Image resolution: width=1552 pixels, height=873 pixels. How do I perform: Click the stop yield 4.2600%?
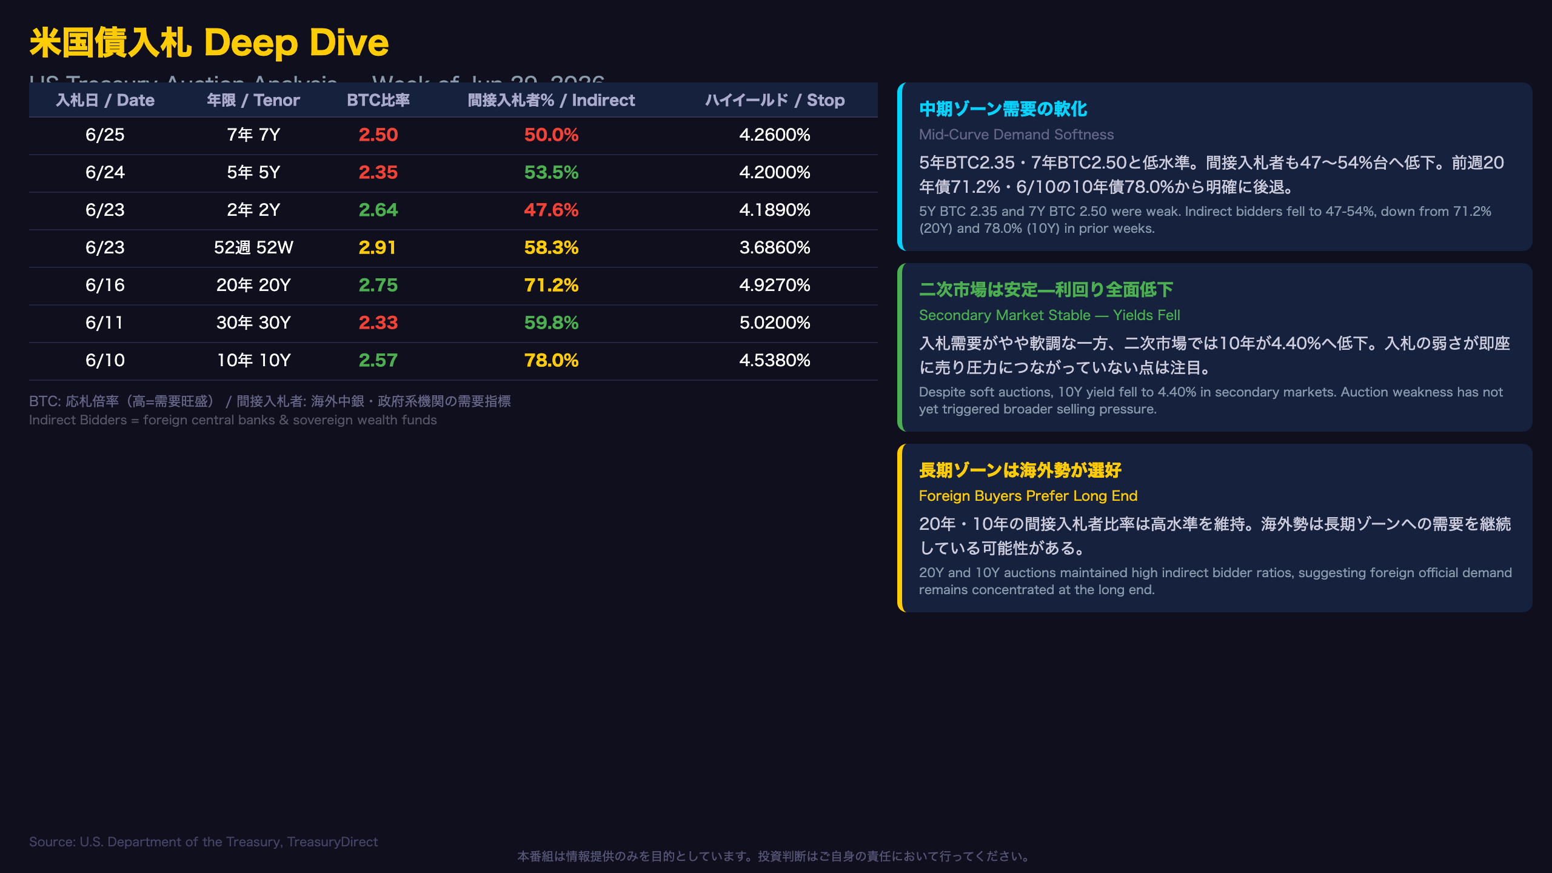click(x=775, y=135)
